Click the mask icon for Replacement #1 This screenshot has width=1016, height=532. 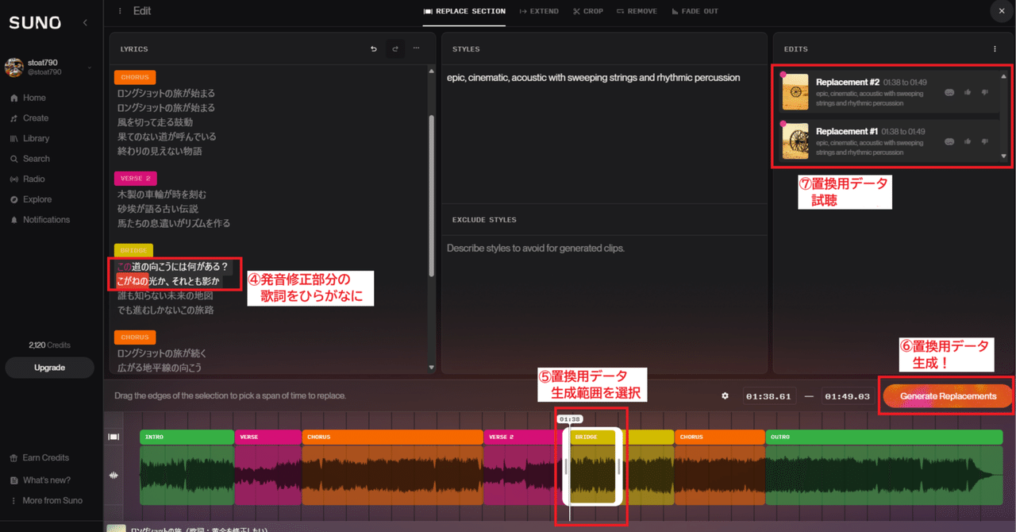point(949,141)
